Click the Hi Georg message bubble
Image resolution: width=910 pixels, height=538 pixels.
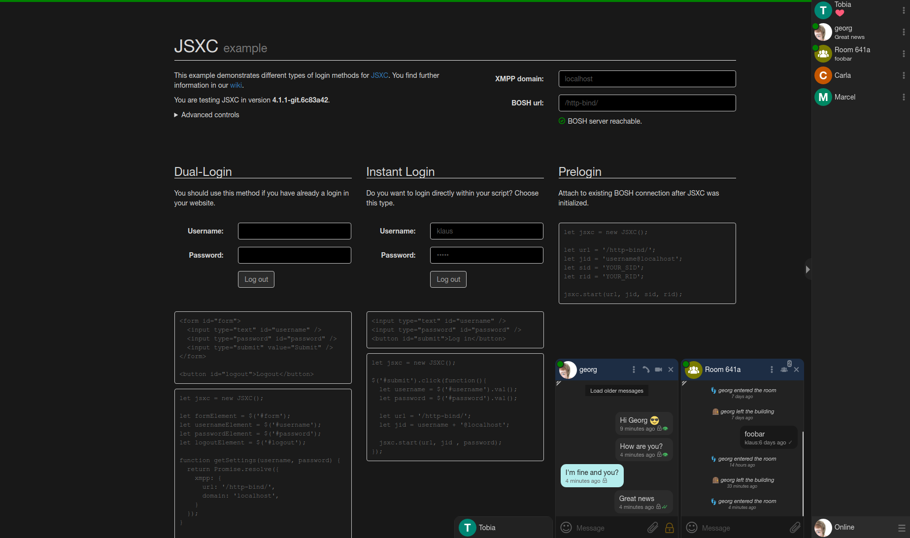click(x=644, y=423)
